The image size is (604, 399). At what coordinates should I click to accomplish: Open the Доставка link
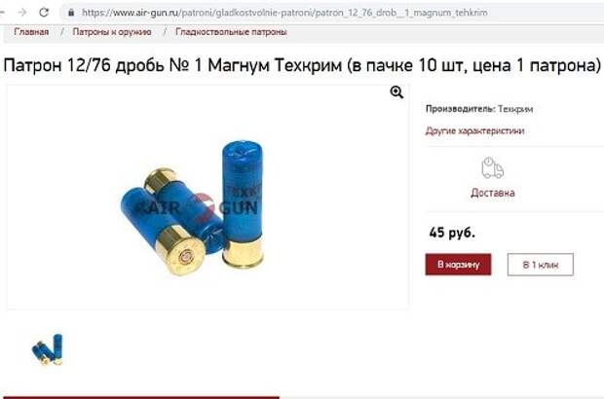pyautogui.click(x=493, y=193)
